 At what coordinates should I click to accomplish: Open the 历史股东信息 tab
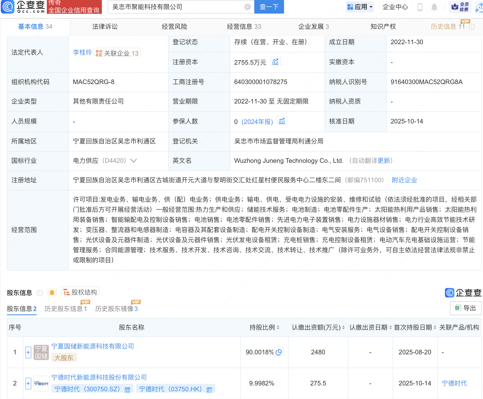[x=65, y=309]
